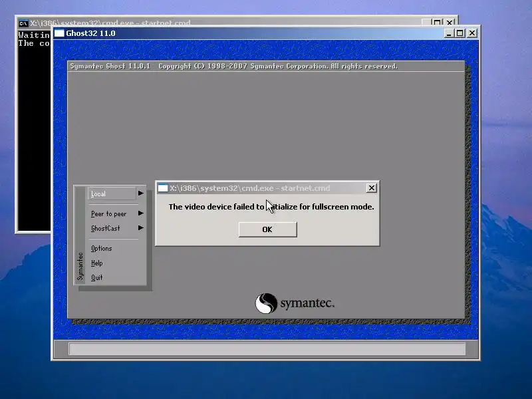Open the GhostCast menu entry
532x399 pixels.
pos(106,228)
